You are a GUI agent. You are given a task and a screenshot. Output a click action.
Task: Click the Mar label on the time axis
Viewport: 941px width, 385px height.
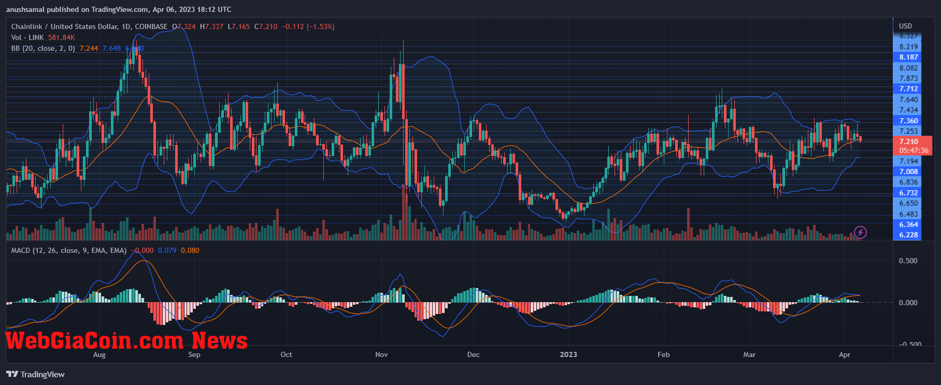(x=749, y=354)
